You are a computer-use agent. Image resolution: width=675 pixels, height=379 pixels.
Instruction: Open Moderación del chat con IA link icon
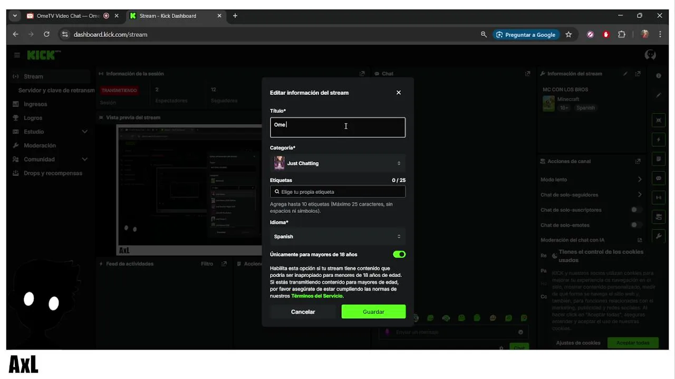pos(640,240)
